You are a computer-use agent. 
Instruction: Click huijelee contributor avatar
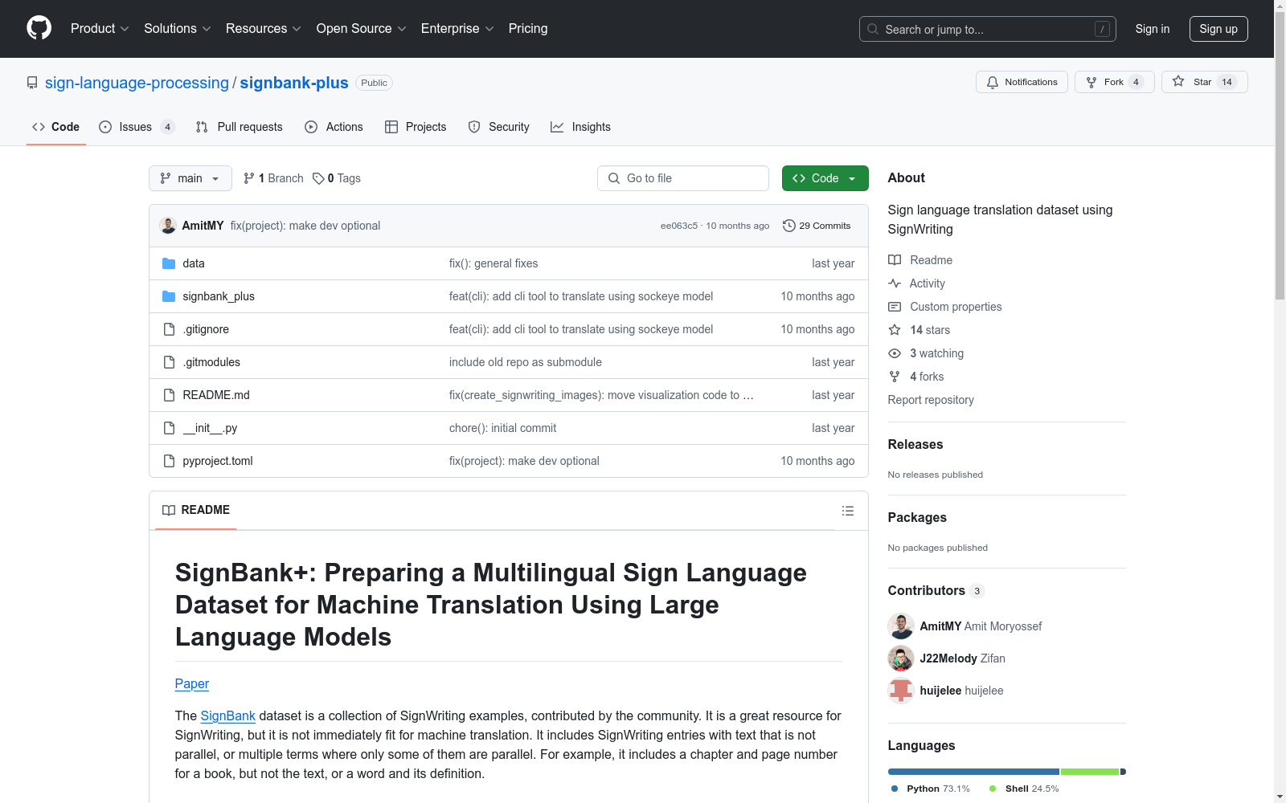pyautogui.click(x=901, y=691)
